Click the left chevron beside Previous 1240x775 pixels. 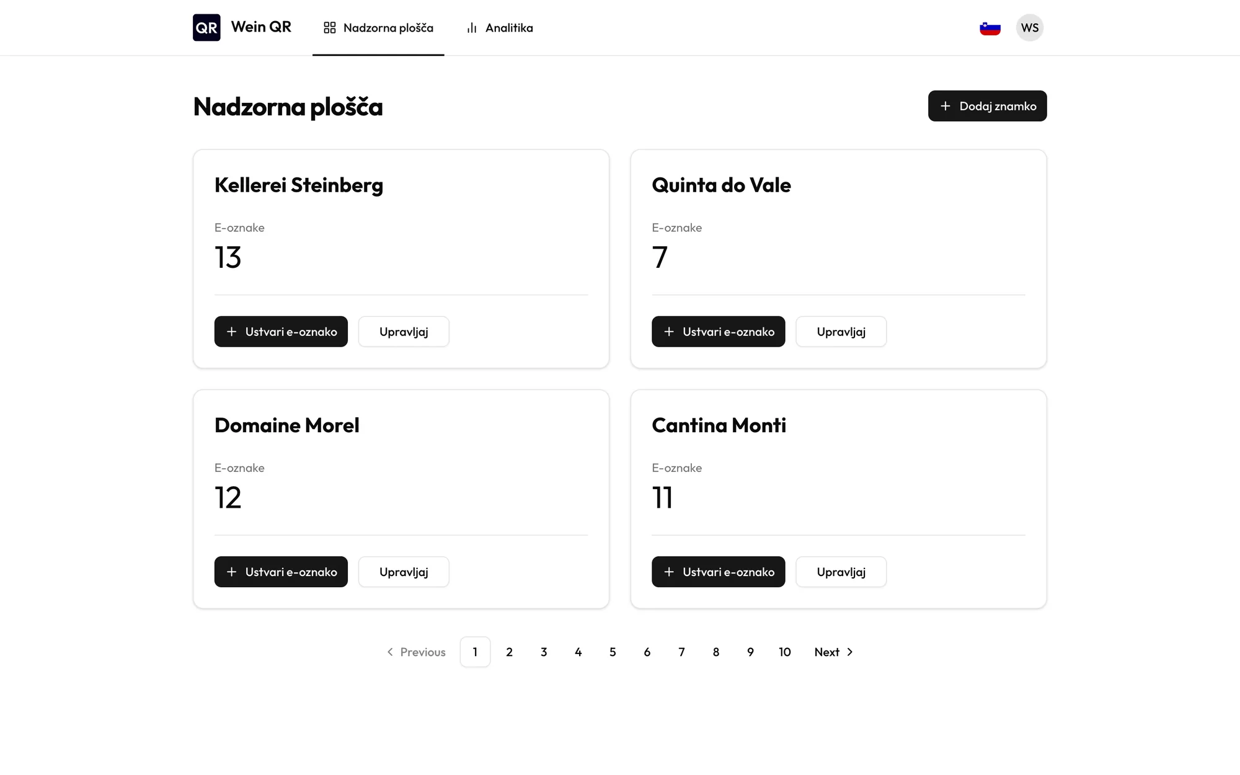(x=390, y=652)
